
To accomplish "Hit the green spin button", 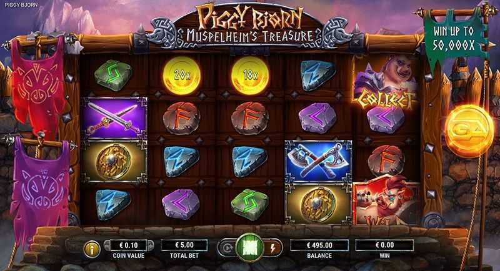I will 250,247.
